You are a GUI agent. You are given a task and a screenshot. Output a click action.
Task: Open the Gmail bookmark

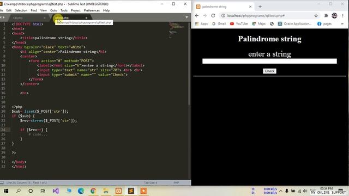(x=219, y=23)
